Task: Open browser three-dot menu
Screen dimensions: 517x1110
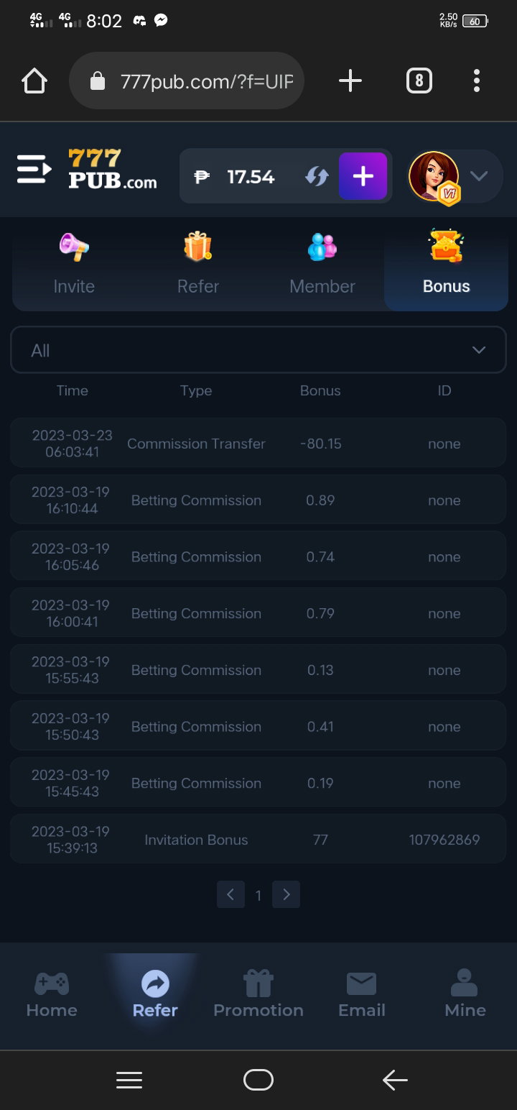Action: pyautogui.click(x=477, y=81)
